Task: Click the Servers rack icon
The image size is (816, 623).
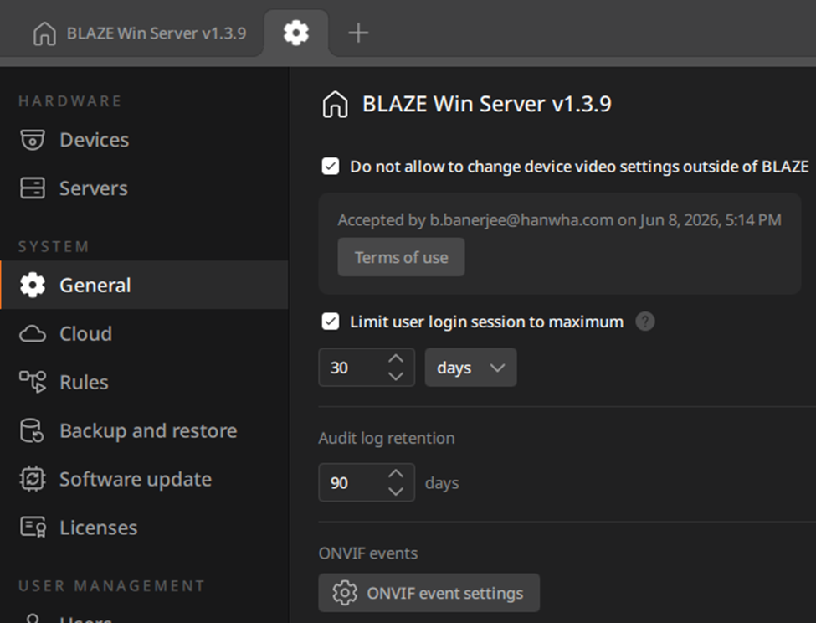Action: click(33, 188)
